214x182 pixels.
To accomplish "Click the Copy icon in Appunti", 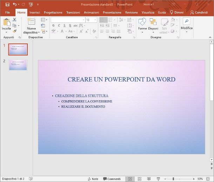I will (x=14, y=26).
